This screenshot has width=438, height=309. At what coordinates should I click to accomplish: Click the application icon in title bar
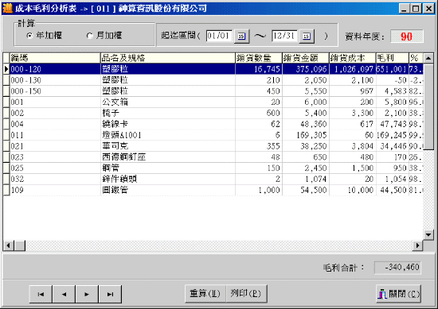click(x=7, y=9)
